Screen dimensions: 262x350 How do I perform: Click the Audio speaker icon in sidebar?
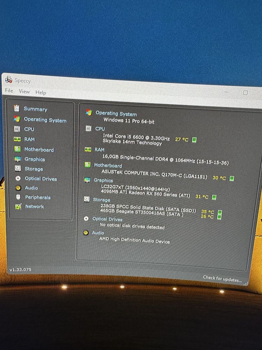18,188
